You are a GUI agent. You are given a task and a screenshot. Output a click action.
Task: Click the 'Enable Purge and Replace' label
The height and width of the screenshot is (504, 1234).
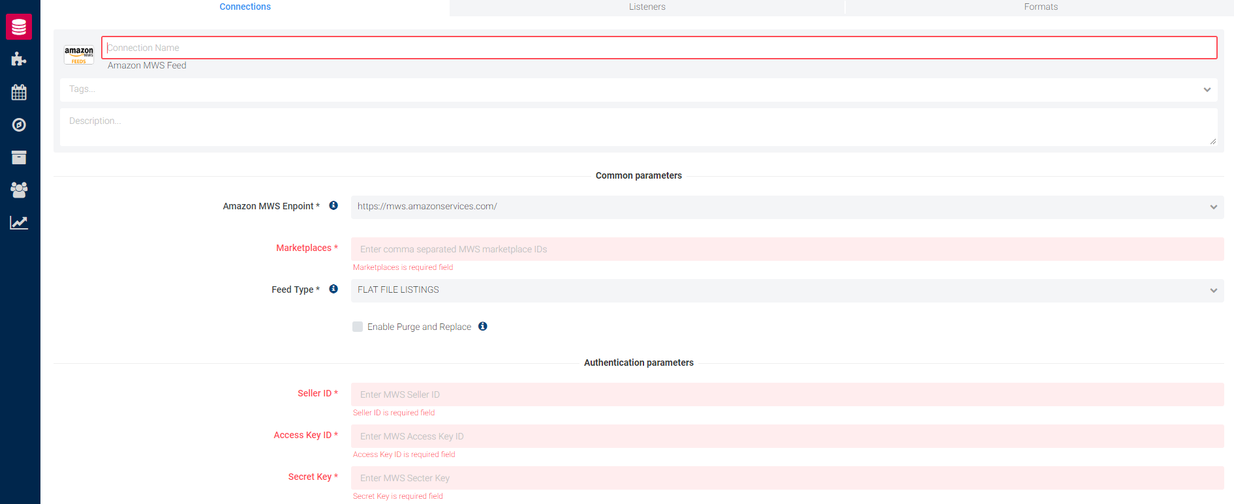click(419, 327)
